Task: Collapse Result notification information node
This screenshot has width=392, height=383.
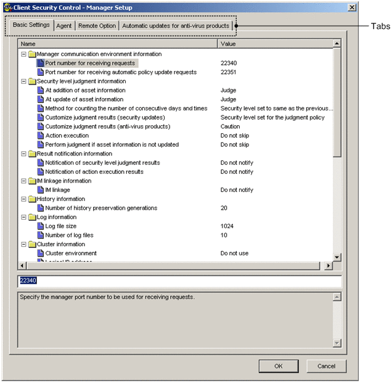Action: (23, 154)
